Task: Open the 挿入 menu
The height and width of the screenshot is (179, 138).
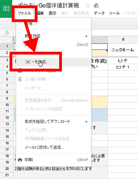Action: click(x=65, y=13)
